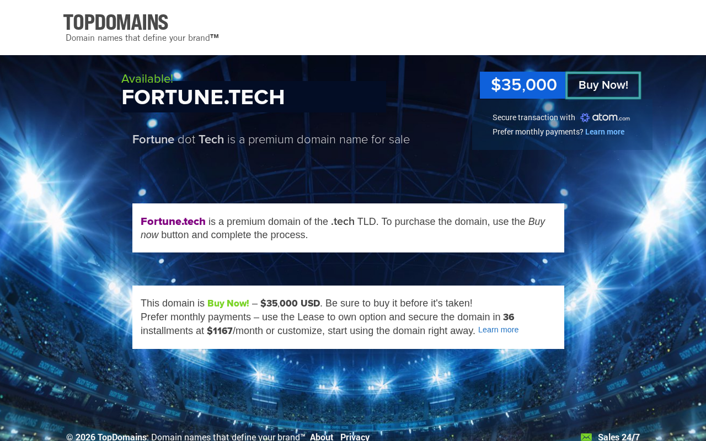This screenshot has height=441, width=706.
Task: Click the green envelope mail icon
Action: pos(586,437)
